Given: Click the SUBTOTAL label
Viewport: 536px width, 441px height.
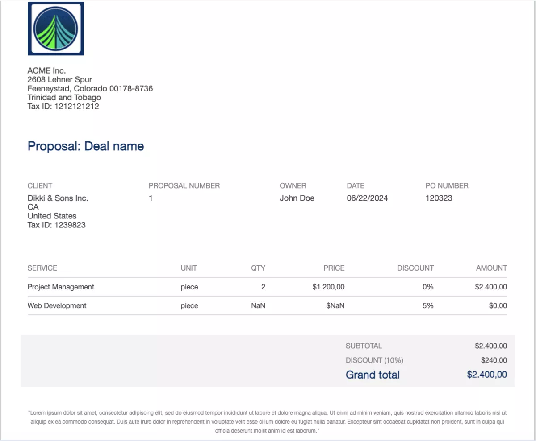Looking at the screenshot, I should tap(364, 346).
